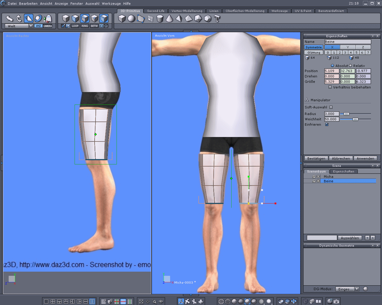Select the facet polygon primitive icon
This screenshot has width=382, height=305.
pyautogui.click(x=141, y=19)
